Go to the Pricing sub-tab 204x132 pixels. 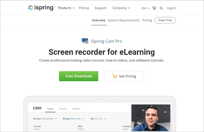coord(147,20)
